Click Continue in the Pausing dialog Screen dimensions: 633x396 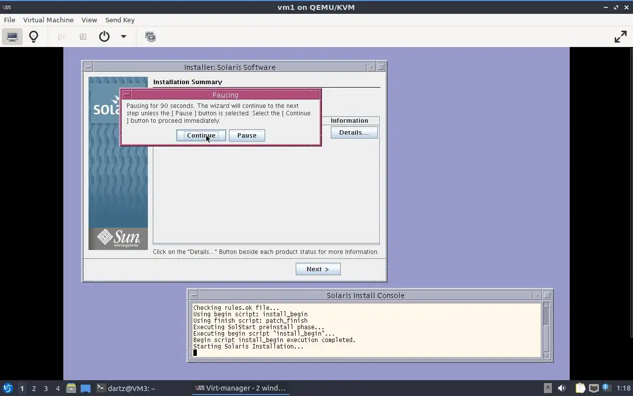pos(201,135)
